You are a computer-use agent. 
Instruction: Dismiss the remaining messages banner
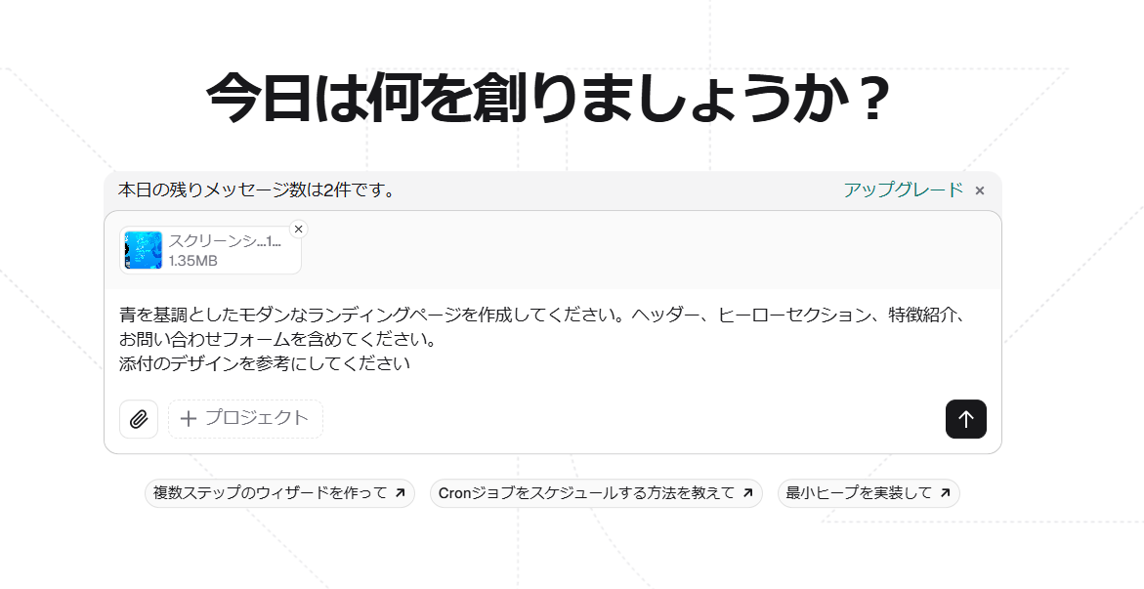pos(980,190)
